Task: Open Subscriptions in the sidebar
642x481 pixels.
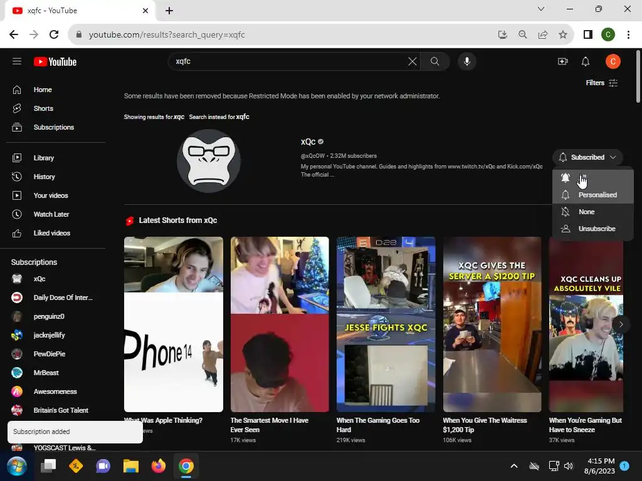Action: [55, 127]
